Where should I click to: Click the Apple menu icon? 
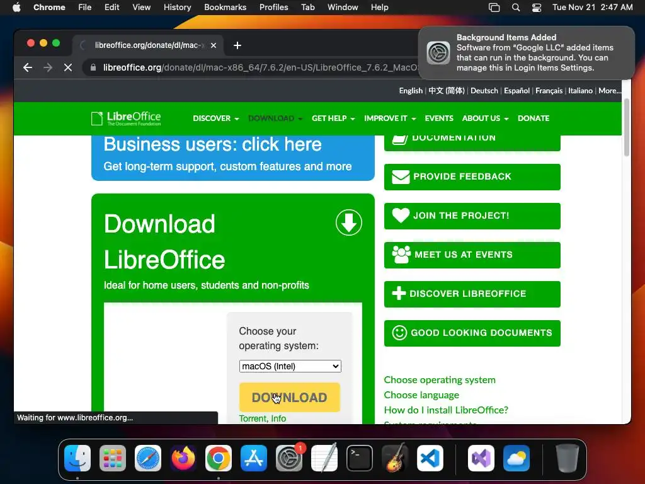pyautogui.click(x=16, y=7)
